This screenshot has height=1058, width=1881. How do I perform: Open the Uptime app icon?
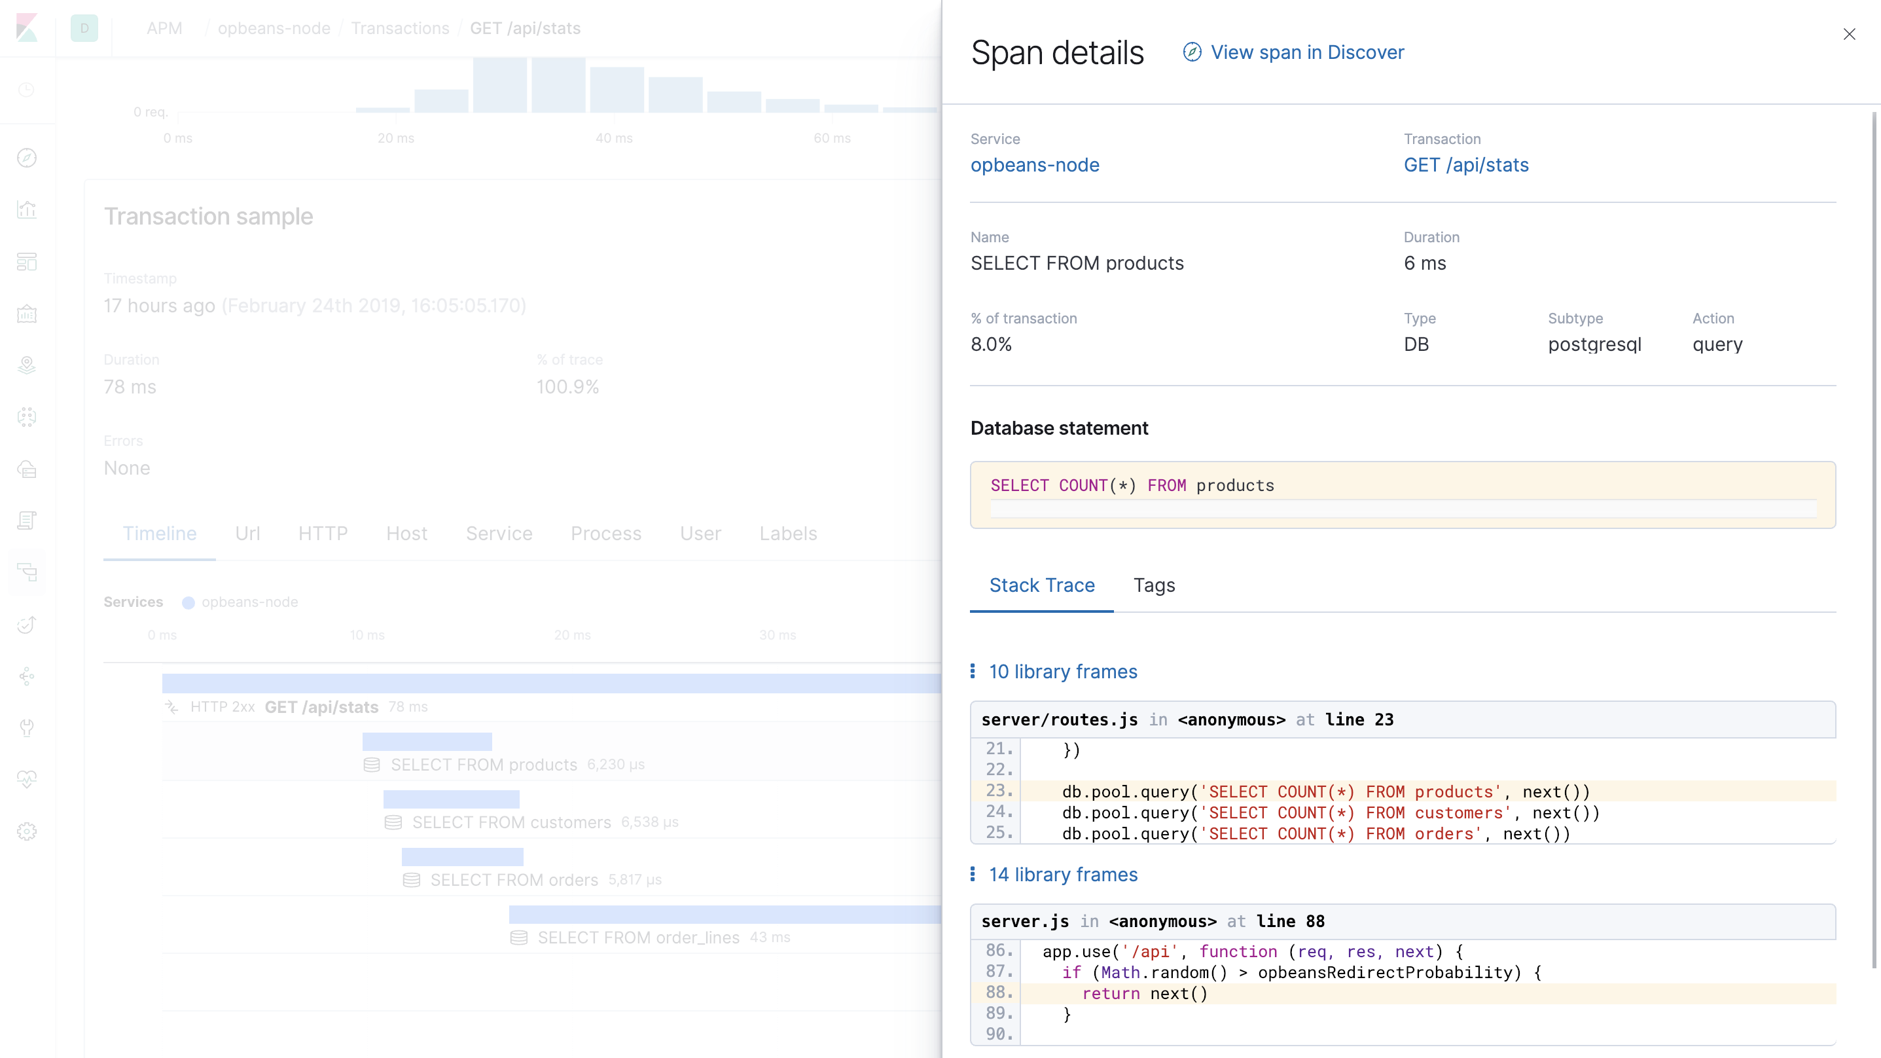click(27, 625)
